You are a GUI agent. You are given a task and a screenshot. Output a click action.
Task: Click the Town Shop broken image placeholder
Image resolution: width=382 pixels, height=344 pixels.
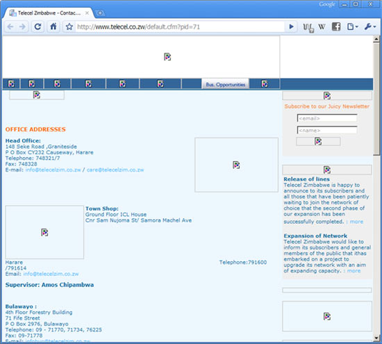(x=44, y=232)
